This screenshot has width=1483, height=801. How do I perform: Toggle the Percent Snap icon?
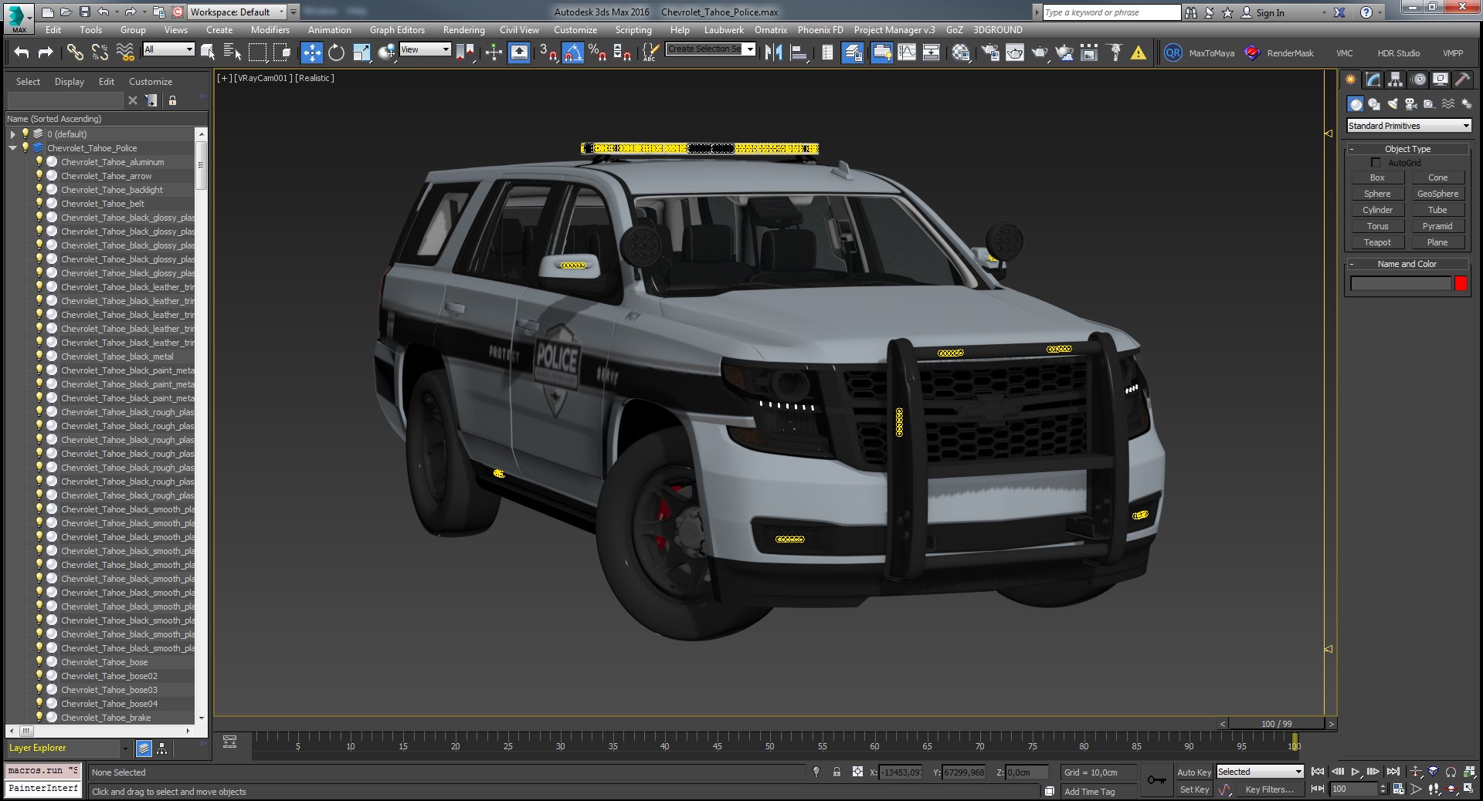click(x=597, y=52)
